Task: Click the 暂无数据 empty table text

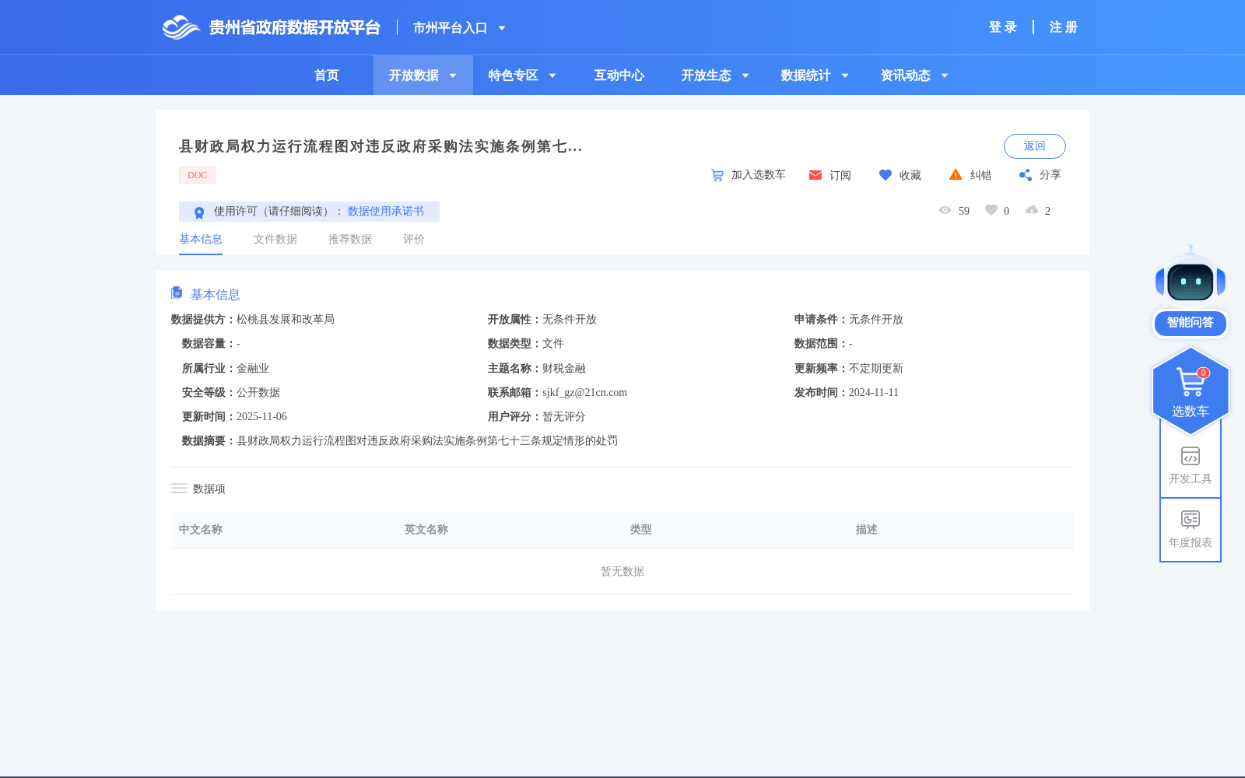Action: (622, 572)
